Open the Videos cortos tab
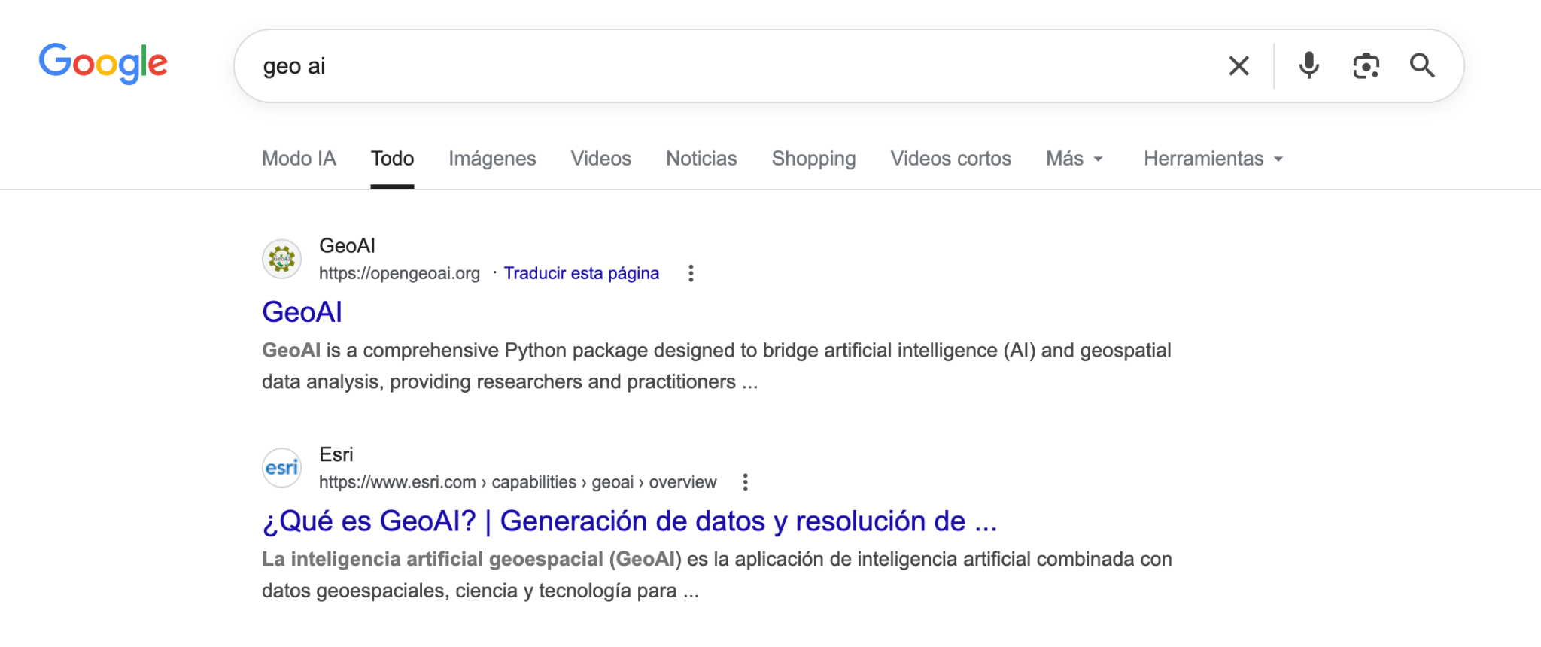Image resolution: width=1541 pixels, height=647 pixels. 950,159
